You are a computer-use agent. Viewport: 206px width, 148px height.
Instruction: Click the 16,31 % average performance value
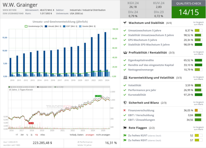(x=111, y=143)
